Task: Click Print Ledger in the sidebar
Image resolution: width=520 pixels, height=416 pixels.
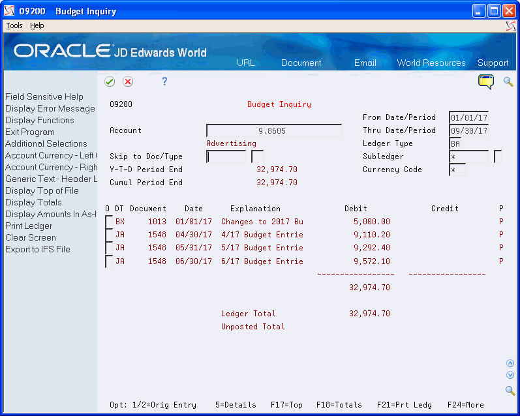Action: tap(29, 226)
